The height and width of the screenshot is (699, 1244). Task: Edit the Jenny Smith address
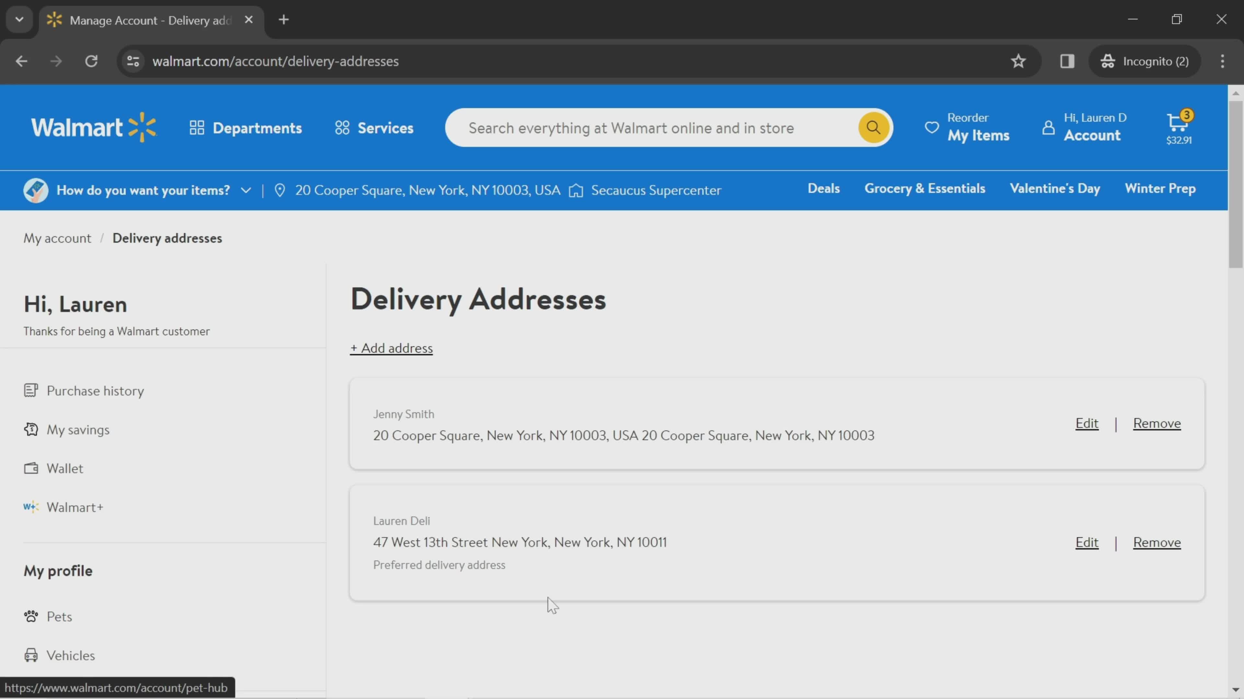tap(1087, 424)
